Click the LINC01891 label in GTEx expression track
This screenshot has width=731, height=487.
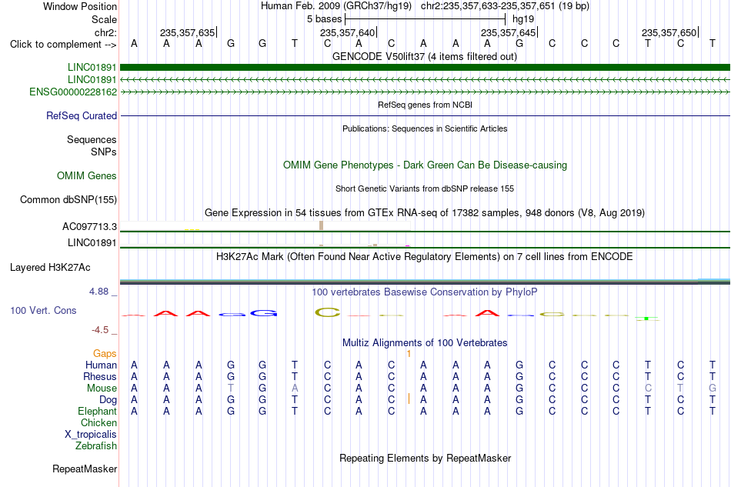point(92,243)
